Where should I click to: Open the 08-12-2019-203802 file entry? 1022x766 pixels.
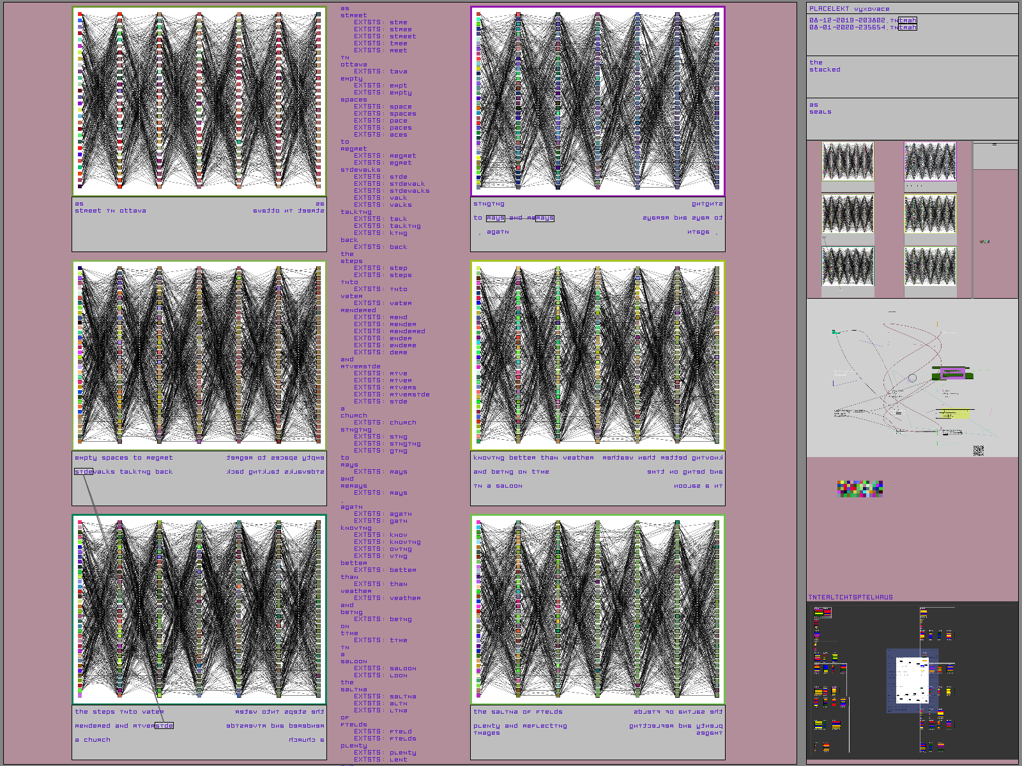(862, 20)
